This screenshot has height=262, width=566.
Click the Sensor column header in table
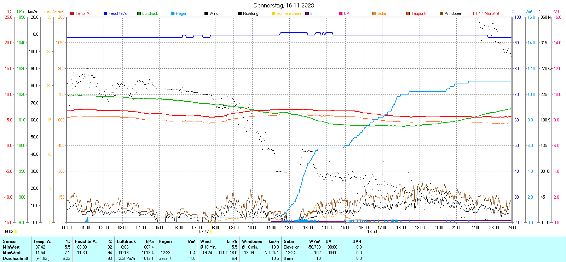tap(10, 241)
